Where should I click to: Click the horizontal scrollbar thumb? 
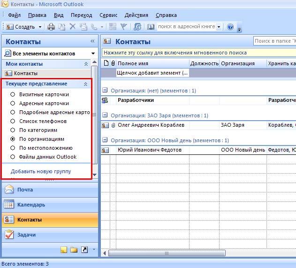pyautogui.click(x=167, y=253)
